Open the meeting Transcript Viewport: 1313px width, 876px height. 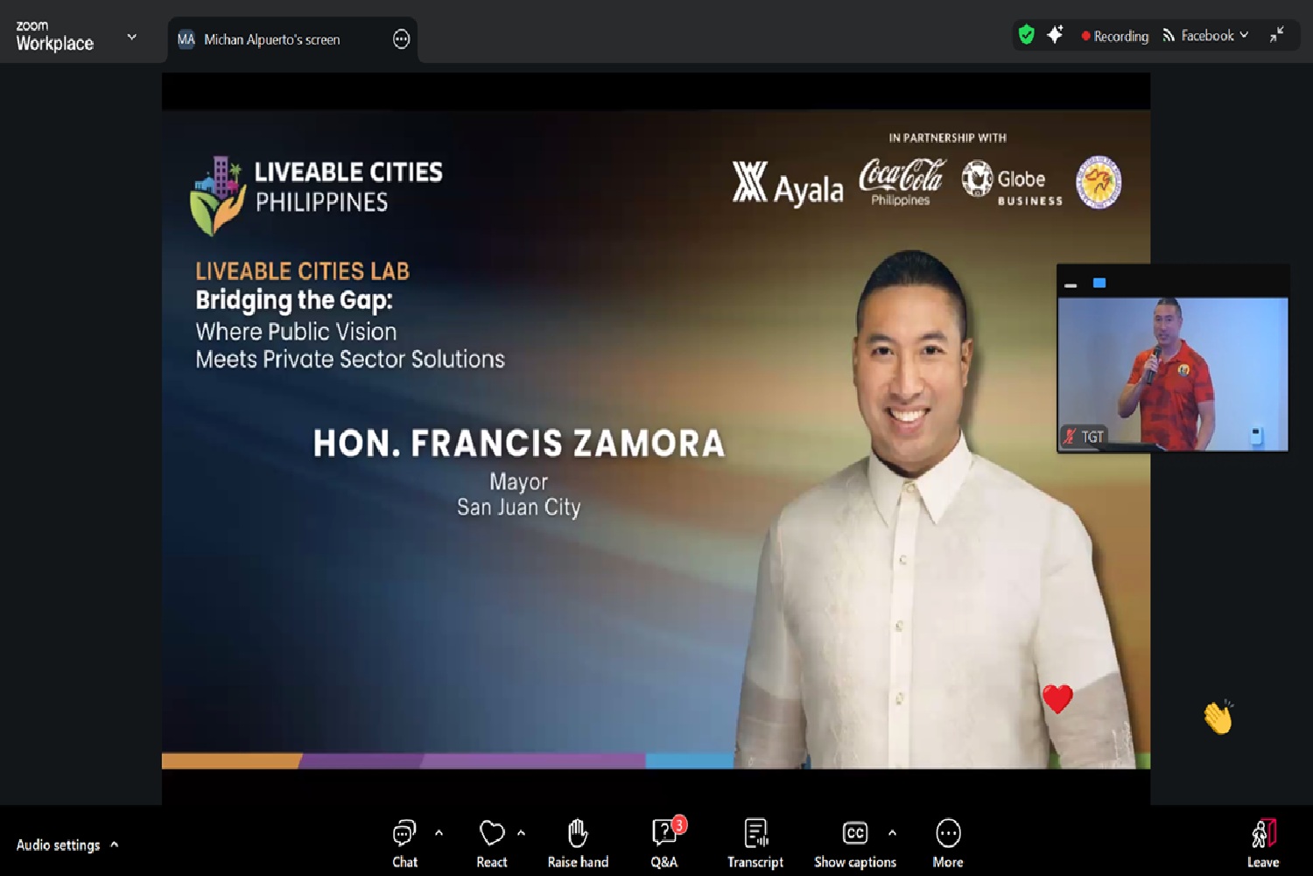[755, 842]
